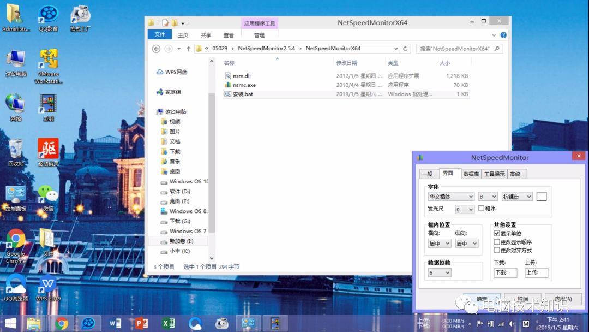Select 新加卷 (I:) drive in tree
Image resolution: width=589 pixels, height=332 pixels.
click(x=181, y=241)
